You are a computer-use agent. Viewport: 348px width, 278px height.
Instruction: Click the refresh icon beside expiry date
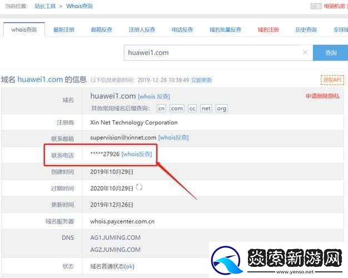[140, 187]
